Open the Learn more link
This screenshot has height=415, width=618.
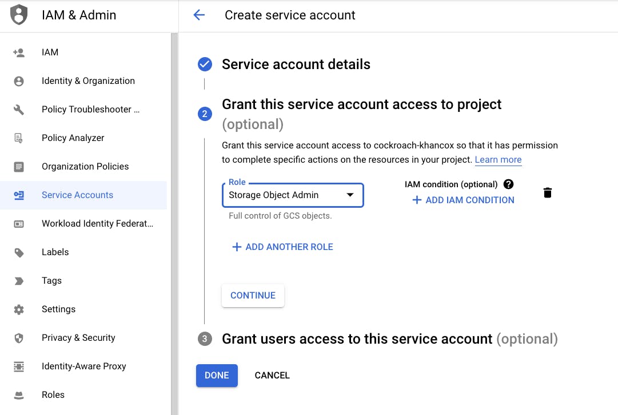click(x=498, y=159)
